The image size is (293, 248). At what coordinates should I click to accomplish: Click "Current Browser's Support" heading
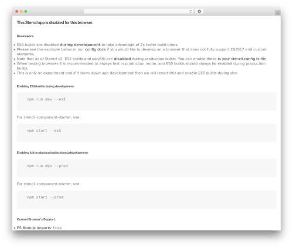(36, 219)
